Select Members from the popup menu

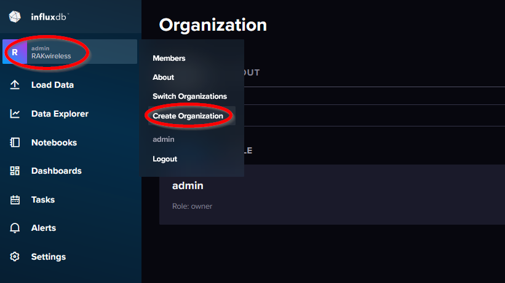tap(169, 58)
